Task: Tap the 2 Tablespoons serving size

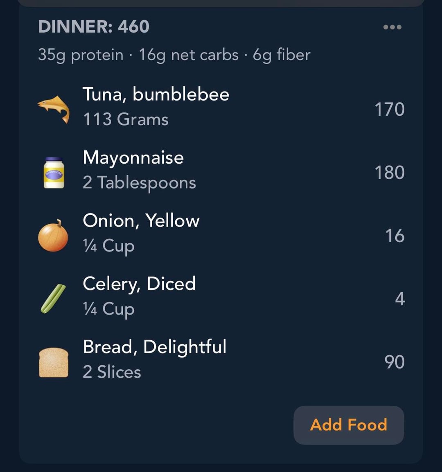Action: (x=139, y=183)
